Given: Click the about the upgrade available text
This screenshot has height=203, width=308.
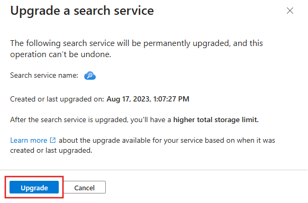Looking at the screenshot, I should click(x=167, y=140).
